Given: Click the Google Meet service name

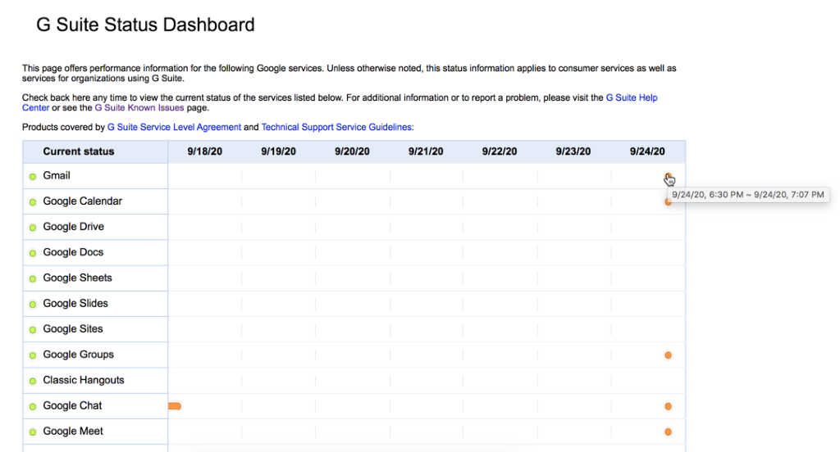Looking at the screenshot, I should (73, 432).
